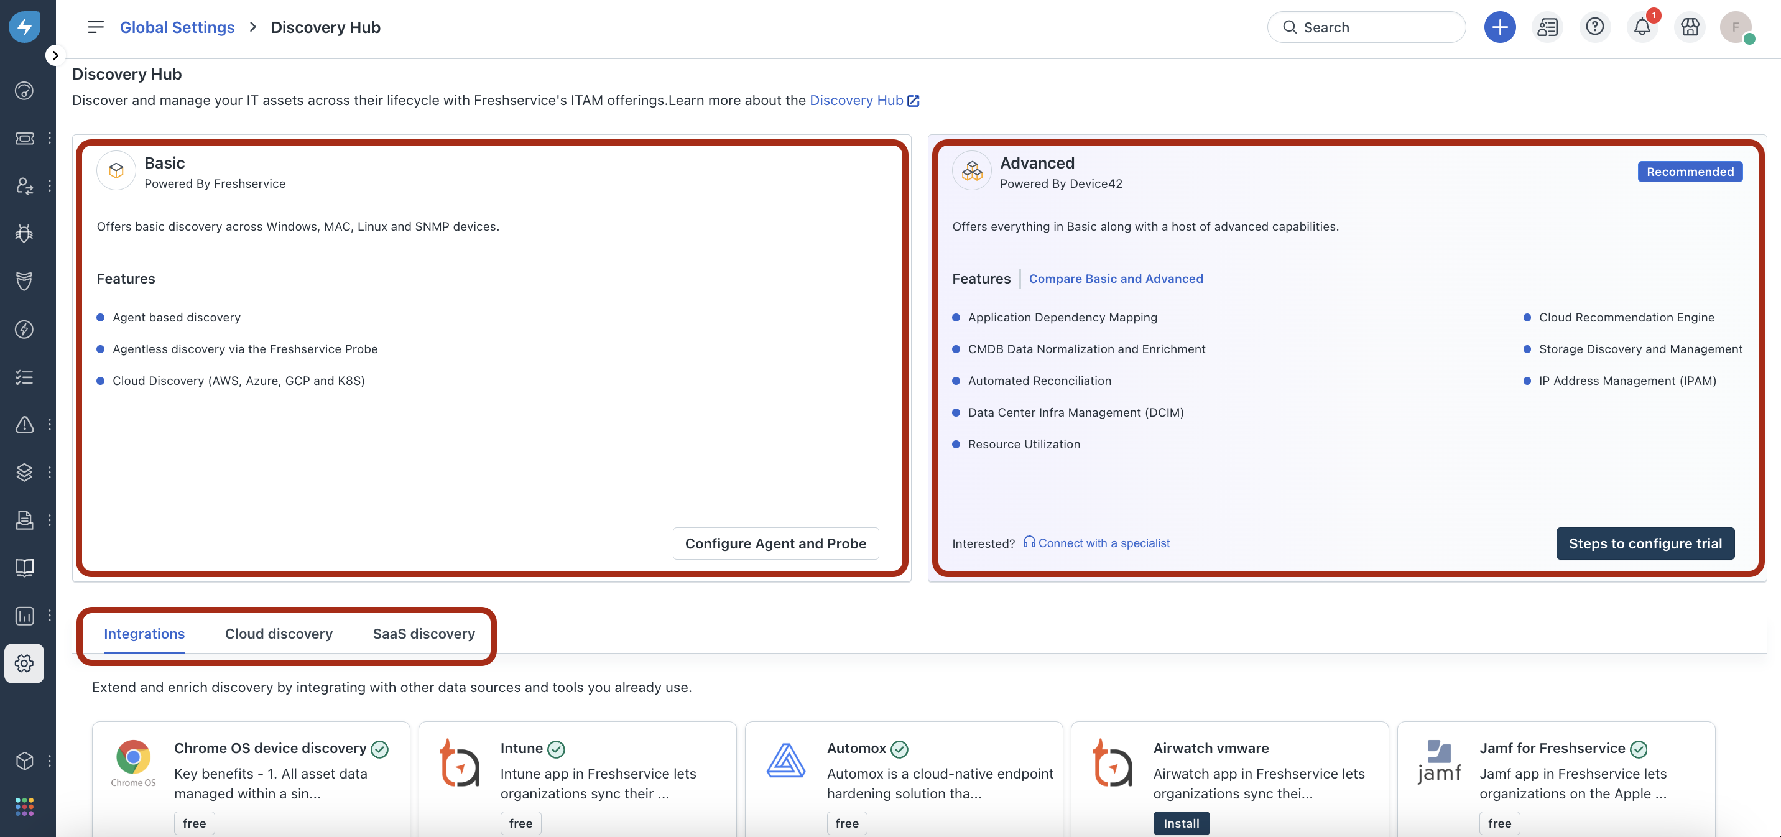
Task: Open the tickets sidebar three-dot submenu
Action: [x=50, y=138]
